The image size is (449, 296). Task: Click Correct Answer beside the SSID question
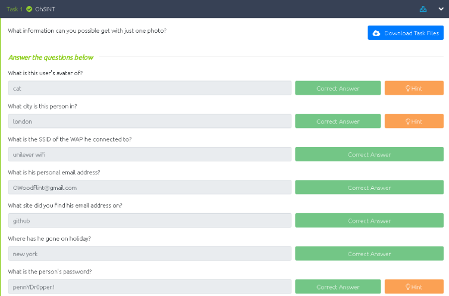pos(369,154)
